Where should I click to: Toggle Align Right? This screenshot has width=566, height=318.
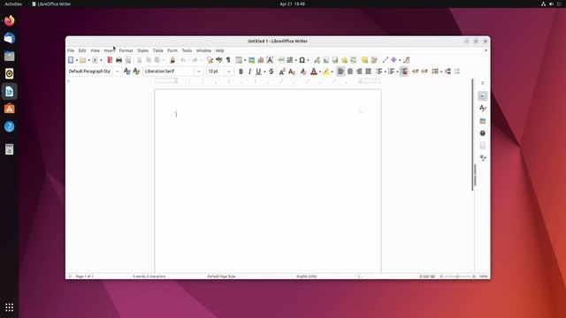(x=359, y=72)
